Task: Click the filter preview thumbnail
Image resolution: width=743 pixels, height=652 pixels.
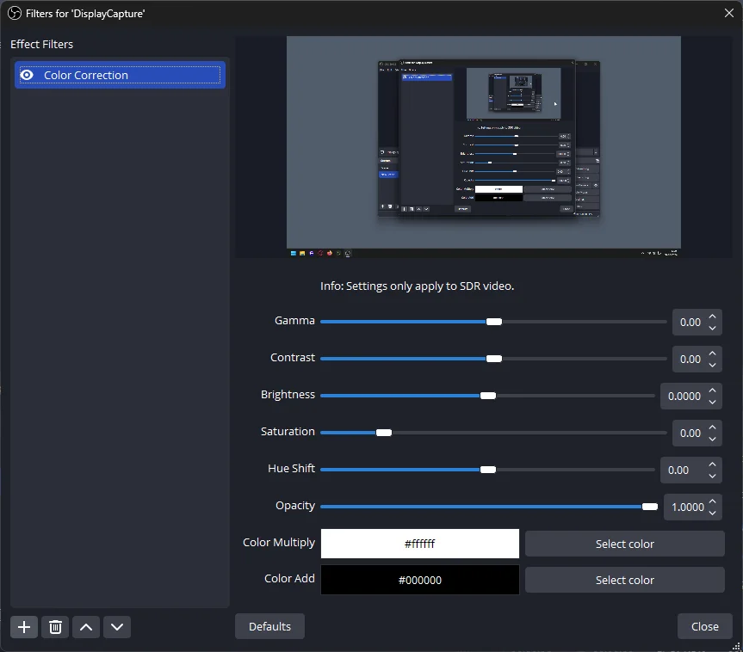Action: [483, 147]
